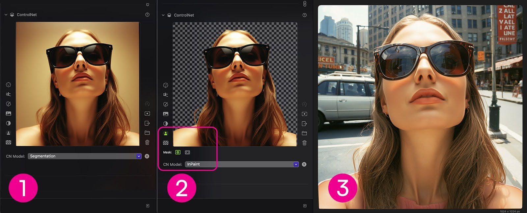Viewport: 527px width, 213px height.
Task: Collapse the middle ControlNet section chevron
Action: 163,15
